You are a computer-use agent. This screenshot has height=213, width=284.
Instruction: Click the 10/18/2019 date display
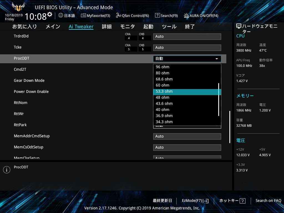coord(14,15)
